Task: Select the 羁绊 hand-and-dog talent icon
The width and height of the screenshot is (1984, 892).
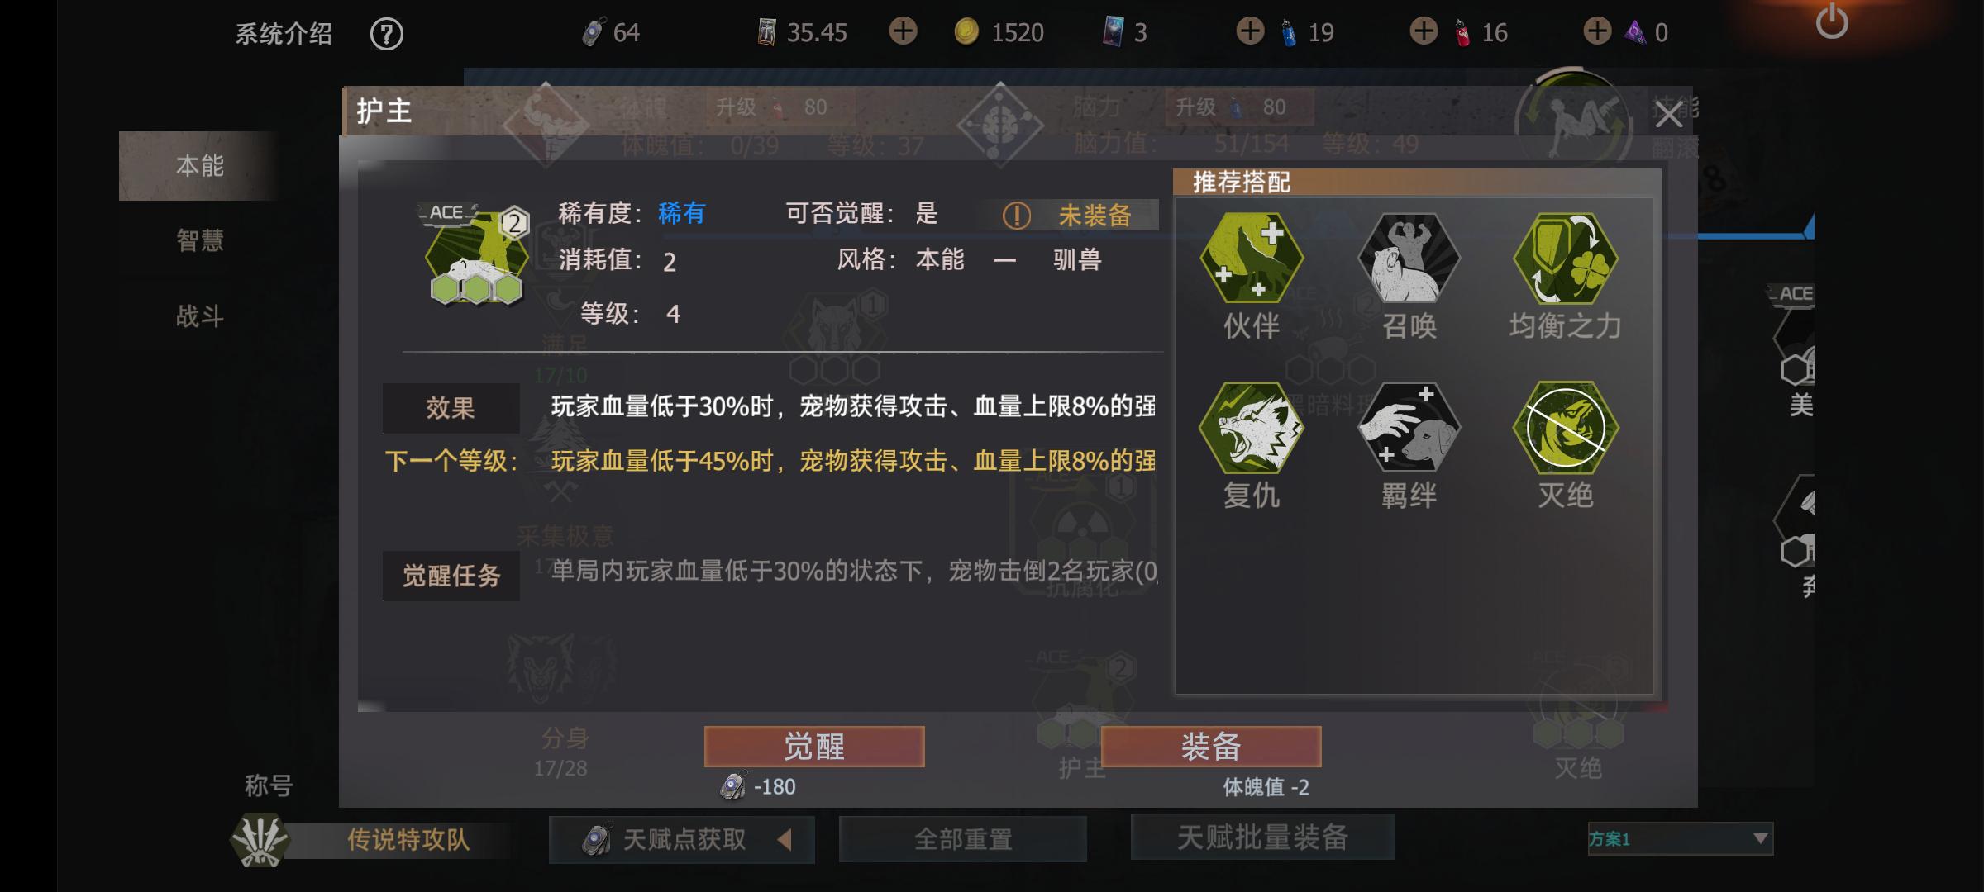Action: pos(1409,428)
